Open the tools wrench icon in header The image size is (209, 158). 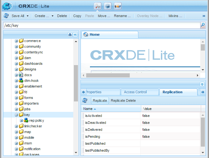point(98,6)
